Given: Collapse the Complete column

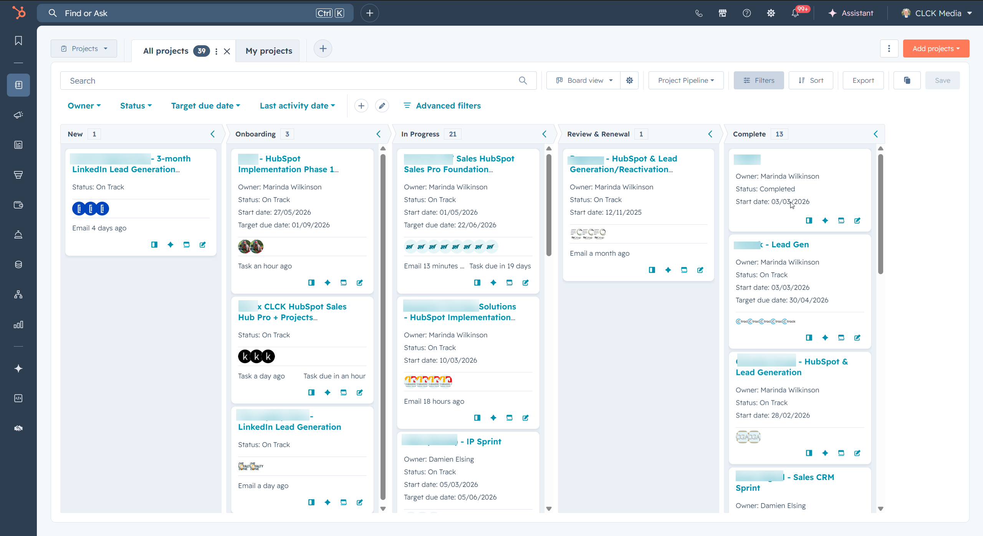Looking at the screenshot, I should (x=876, y=134).
